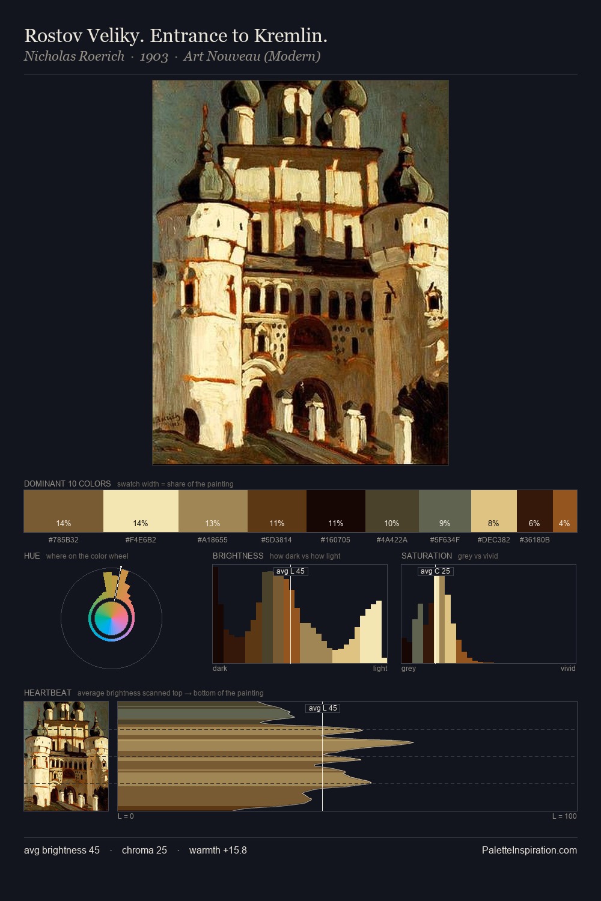Screen dimensions: 601x901
Task: Click the title 'Rostov Veliky. Entrance to Kremlin.'
Action: click(175, 35)
